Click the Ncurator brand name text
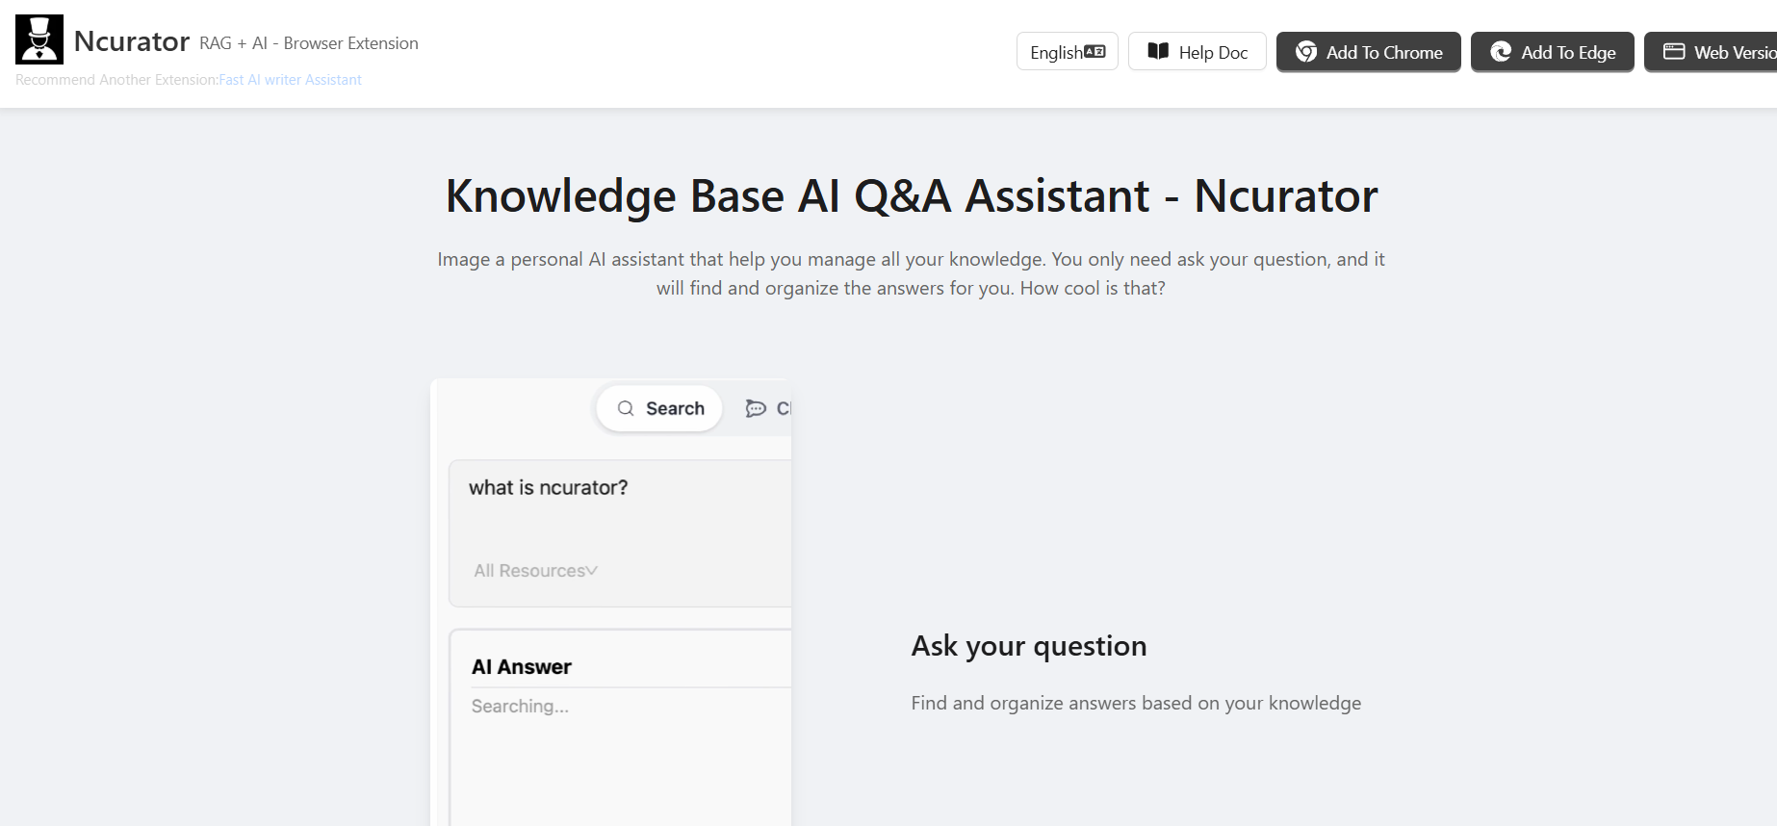The image size is (1777, 826). point(132,41)
